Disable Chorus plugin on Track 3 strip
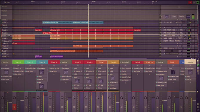 (x=37, y=76)
